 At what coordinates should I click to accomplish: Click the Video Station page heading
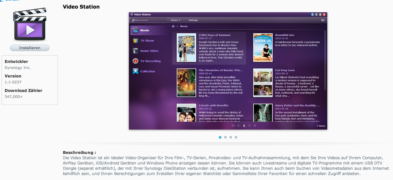(x=81, y=7)
